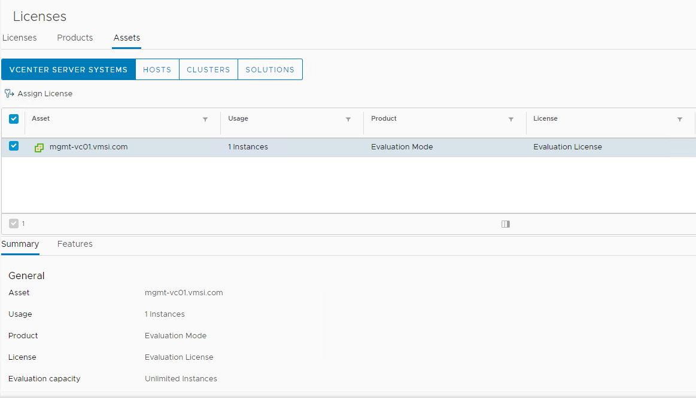
Task: Click the vCenter icon beside mgmt-vc01.vmsi.com
Action: click(x=39, y=147)
